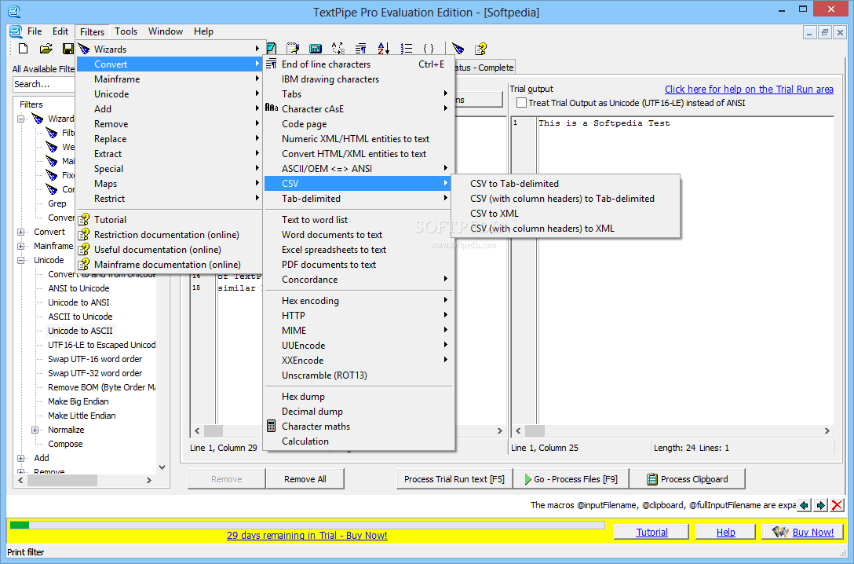Viewport: 854px width, 564px height.
Task: Click the Process Clipboard button
Action: tap(688, 479)
